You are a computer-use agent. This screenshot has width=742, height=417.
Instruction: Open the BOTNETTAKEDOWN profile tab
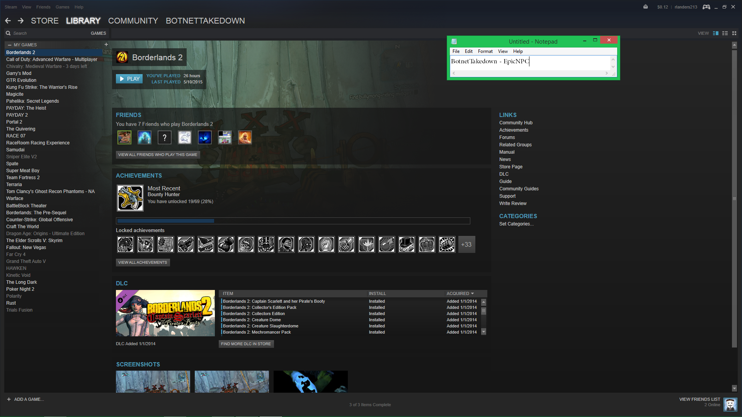[205, 21]
